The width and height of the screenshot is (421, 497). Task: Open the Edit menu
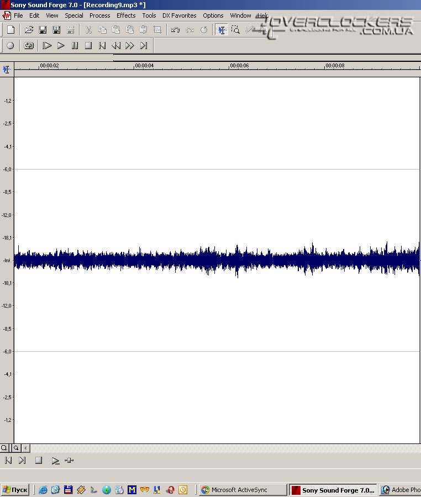pyautogui.click(x=34, y=15)
